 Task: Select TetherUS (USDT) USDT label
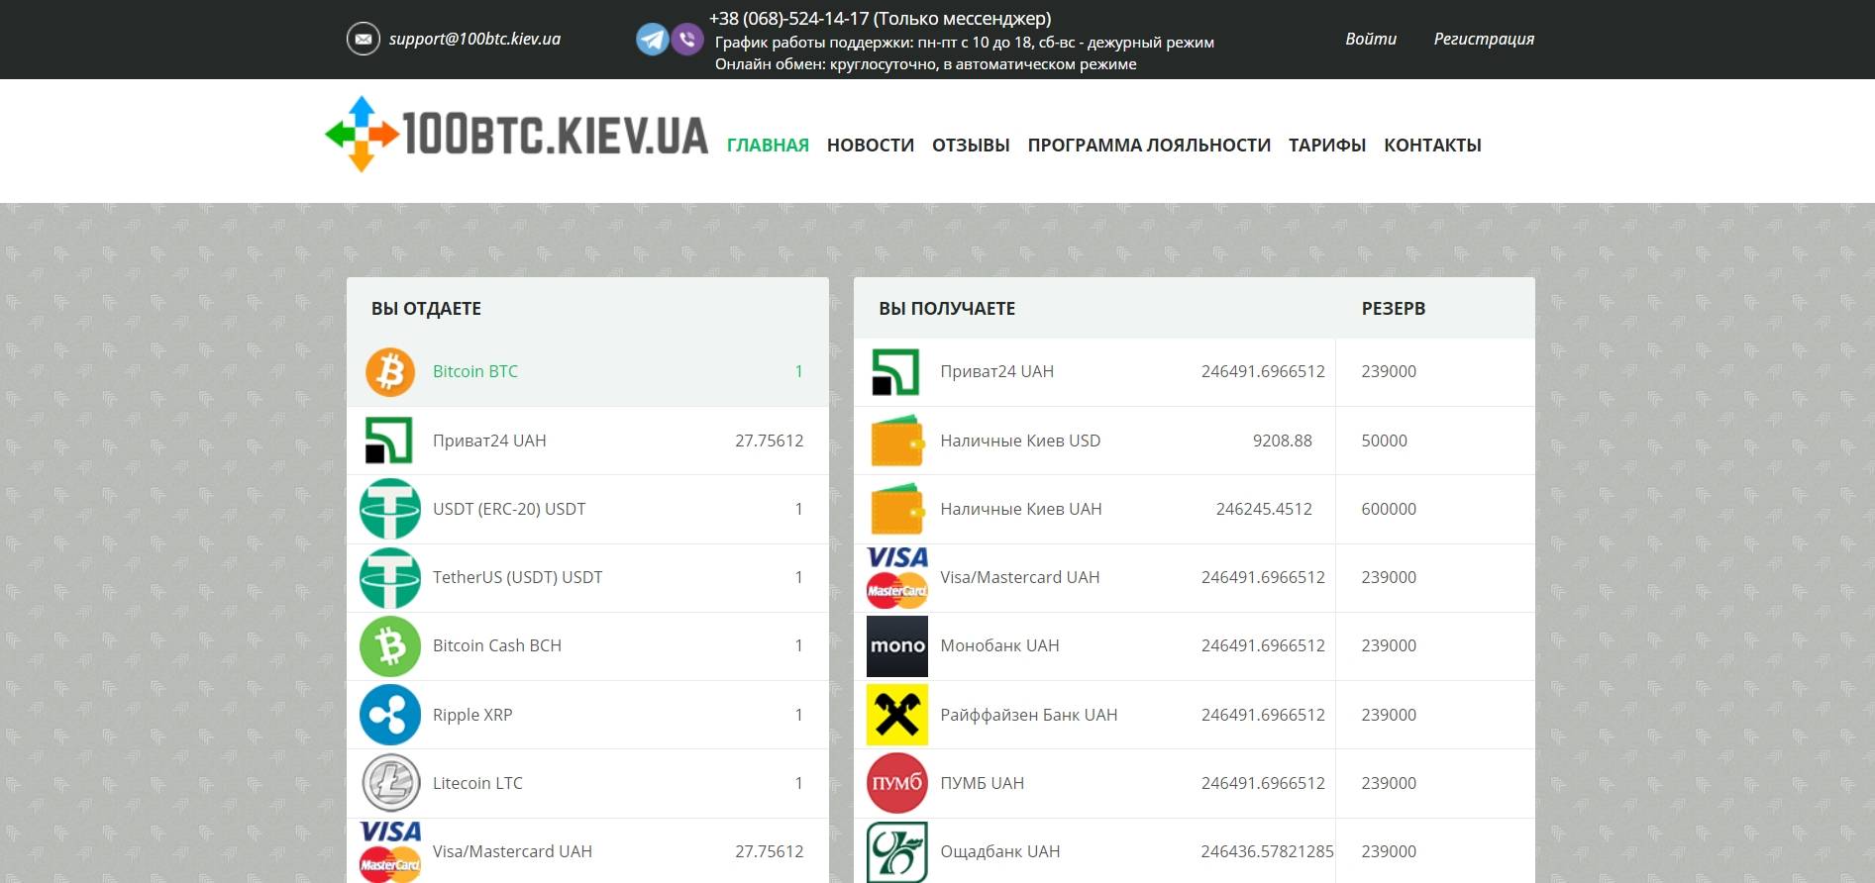[x=517, y=577]
